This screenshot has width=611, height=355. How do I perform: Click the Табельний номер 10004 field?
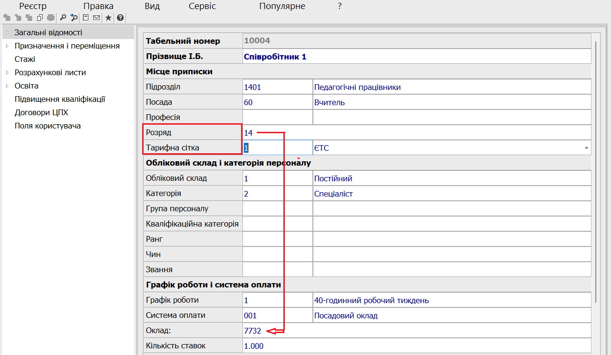(x=417, y=41)
